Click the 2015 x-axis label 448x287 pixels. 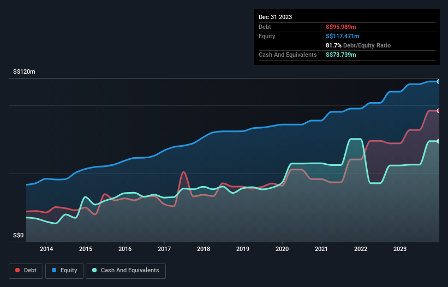(x=86, y=249)
